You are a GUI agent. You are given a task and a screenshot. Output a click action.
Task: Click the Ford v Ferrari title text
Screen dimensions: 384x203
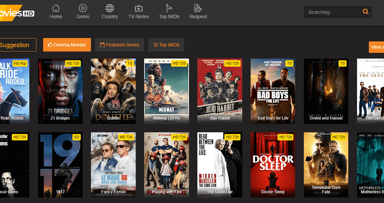point(114,192)
